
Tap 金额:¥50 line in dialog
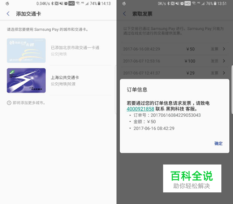(x=144, y=122)
